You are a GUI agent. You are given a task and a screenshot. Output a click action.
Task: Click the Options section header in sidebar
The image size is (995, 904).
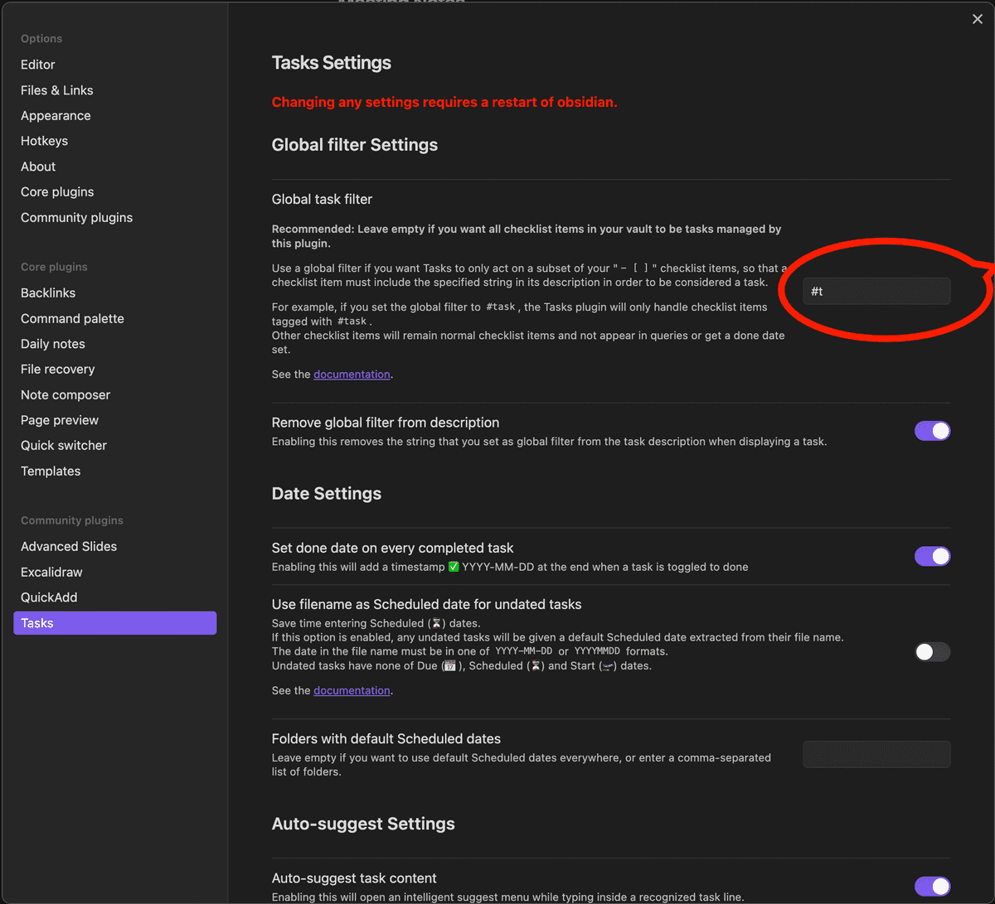pos(41,39)
